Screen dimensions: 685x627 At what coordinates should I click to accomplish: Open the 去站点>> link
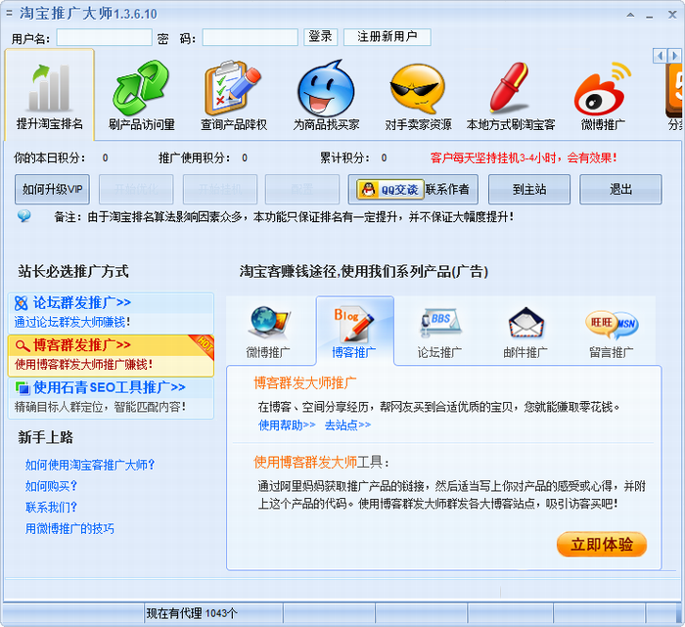[347, 425]
